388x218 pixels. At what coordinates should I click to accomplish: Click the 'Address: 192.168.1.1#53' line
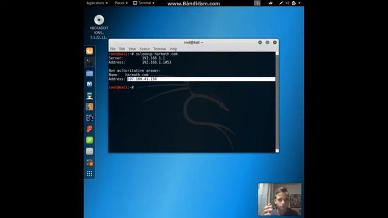coord(140,62)
